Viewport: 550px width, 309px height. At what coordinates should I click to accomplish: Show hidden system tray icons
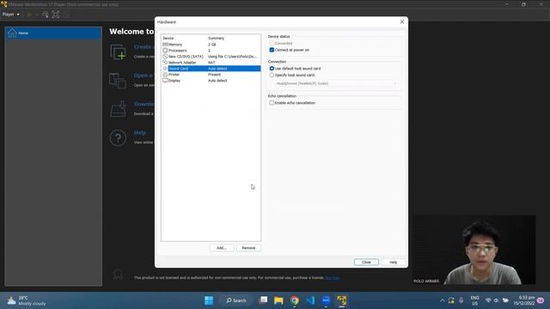[x=443, y=300]
